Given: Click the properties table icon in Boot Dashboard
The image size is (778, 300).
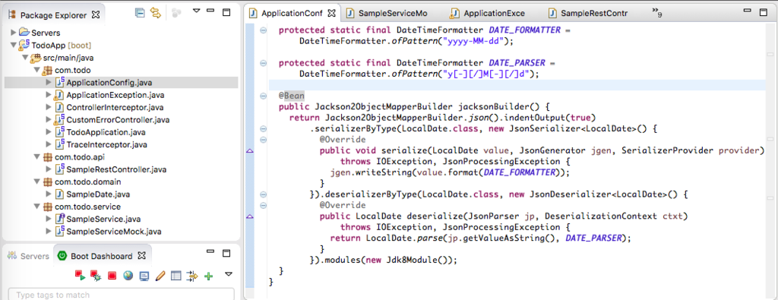Looking at the screenshot, I should click(176, 276).
